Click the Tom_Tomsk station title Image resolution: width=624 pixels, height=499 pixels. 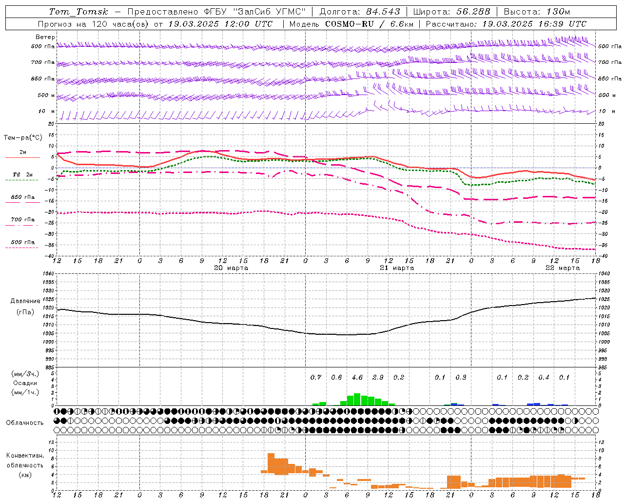point(79,12)
